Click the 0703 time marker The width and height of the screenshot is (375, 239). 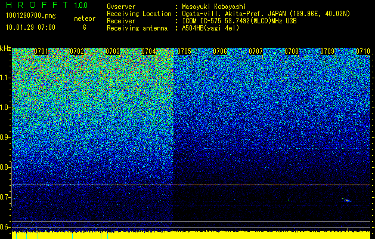[x=113, y=51]
